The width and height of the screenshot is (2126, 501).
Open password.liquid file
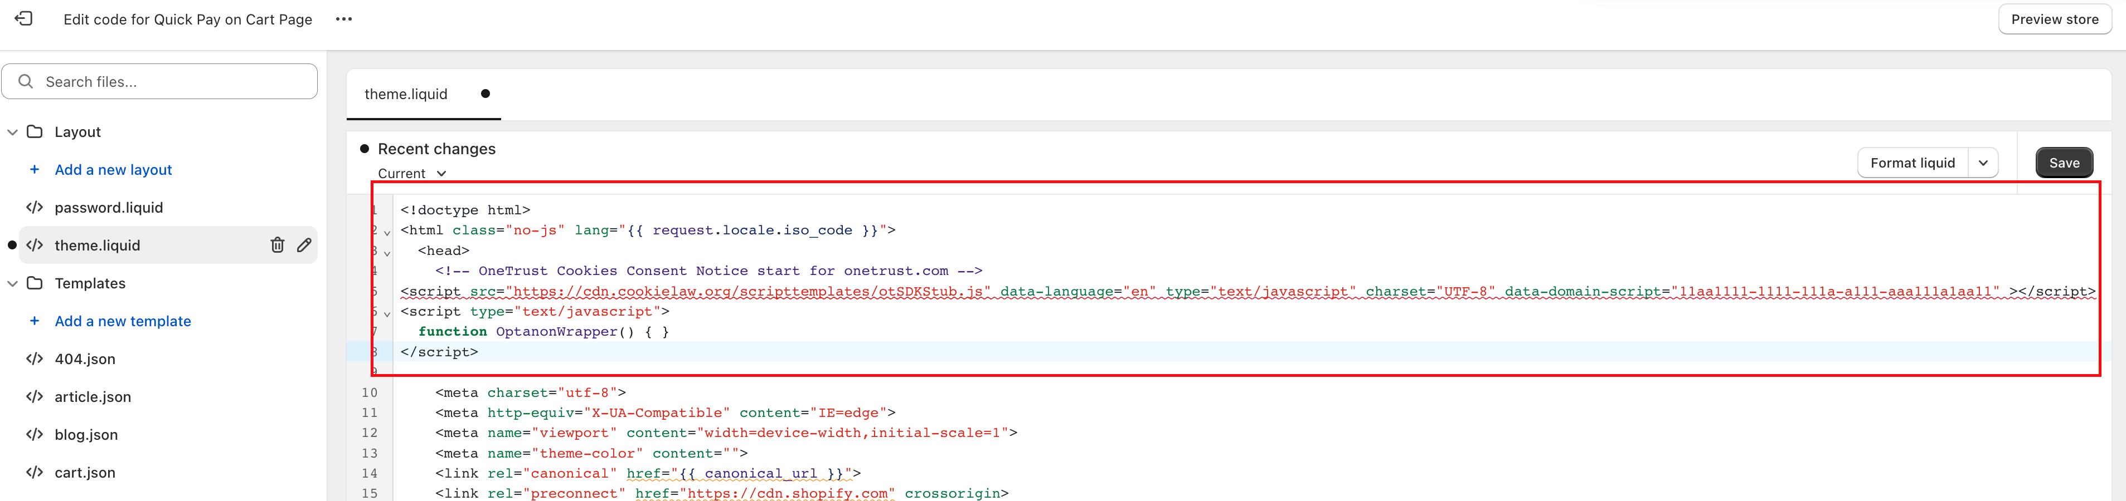(109, 208)
